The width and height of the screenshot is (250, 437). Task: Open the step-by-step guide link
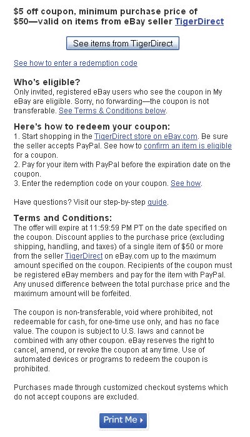point(157,202)
